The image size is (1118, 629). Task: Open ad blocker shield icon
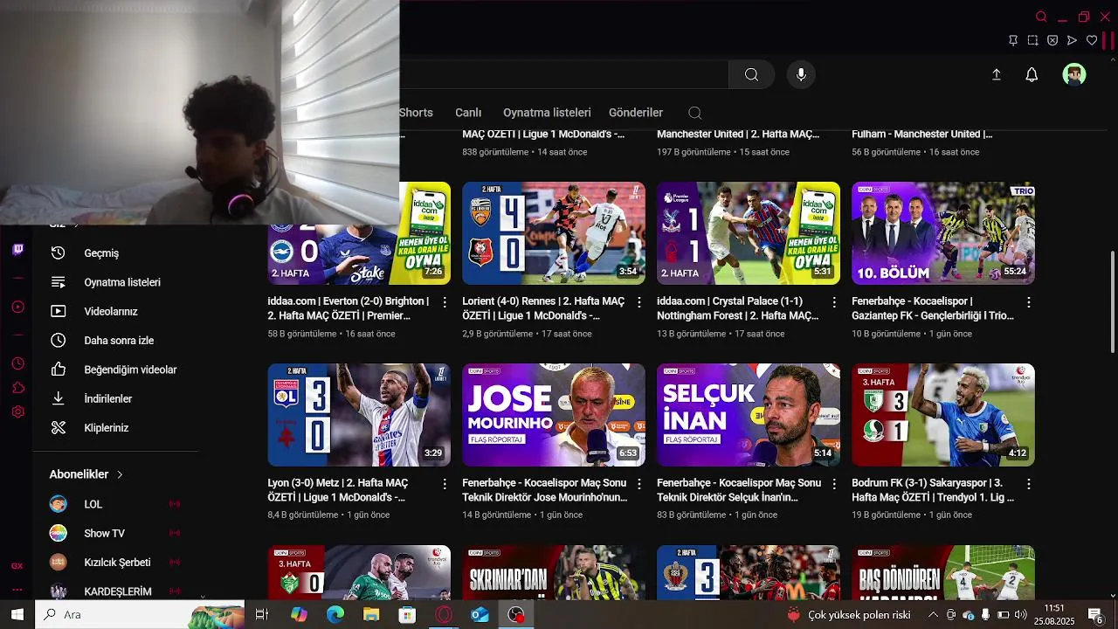click(x=1052, y=40)
